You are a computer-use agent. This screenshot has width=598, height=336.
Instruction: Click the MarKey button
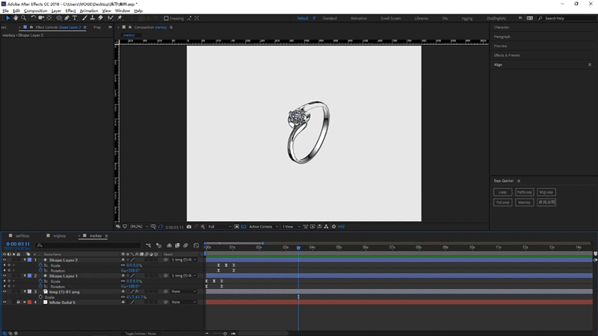tap(525, 202)
